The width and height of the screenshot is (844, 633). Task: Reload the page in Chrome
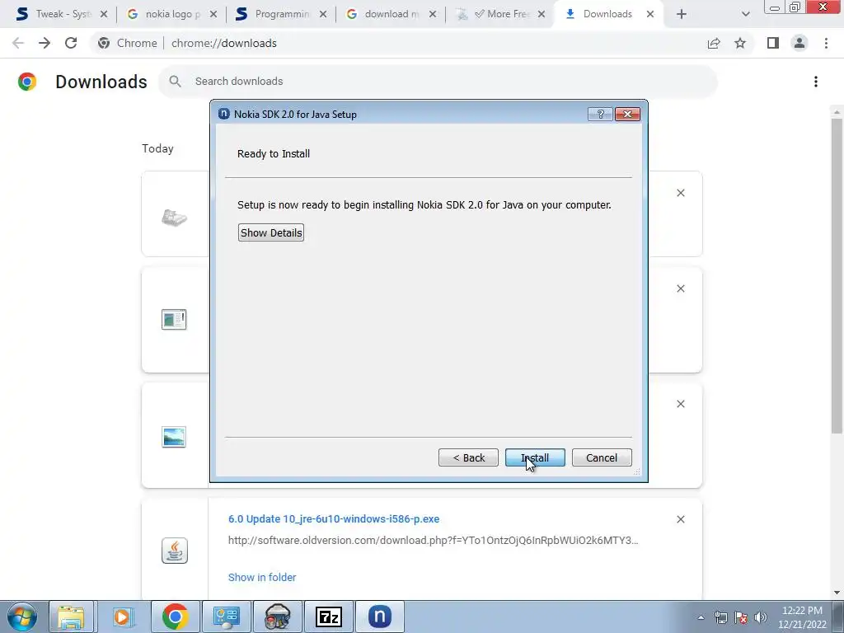(x=71, y=43)
